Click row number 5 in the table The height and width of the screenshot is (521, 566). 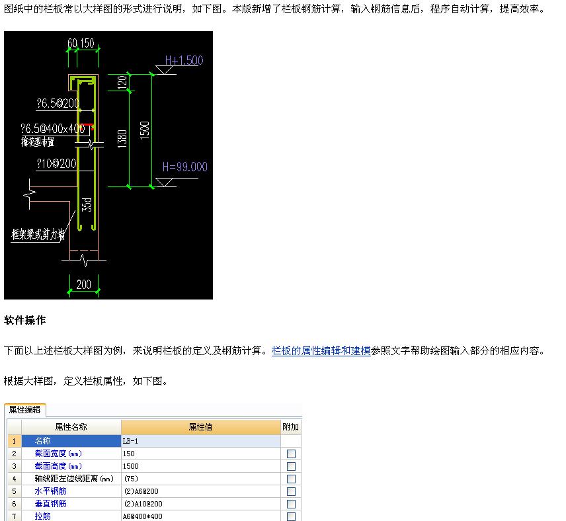13,491
